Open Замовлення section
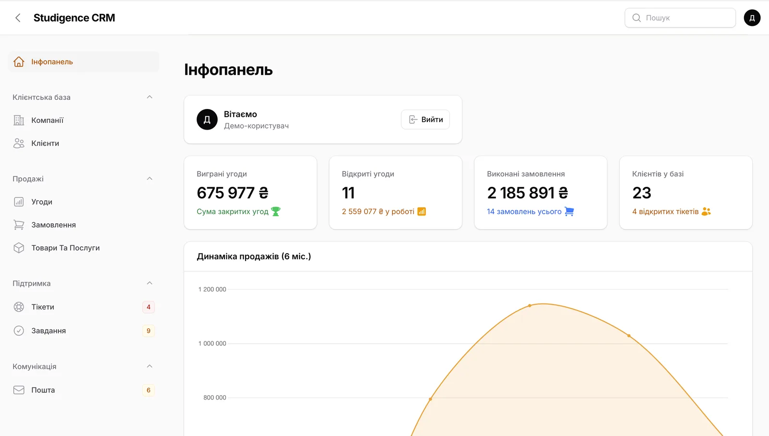769x436 pixels. pyautogui.click(x=84, y=225)
